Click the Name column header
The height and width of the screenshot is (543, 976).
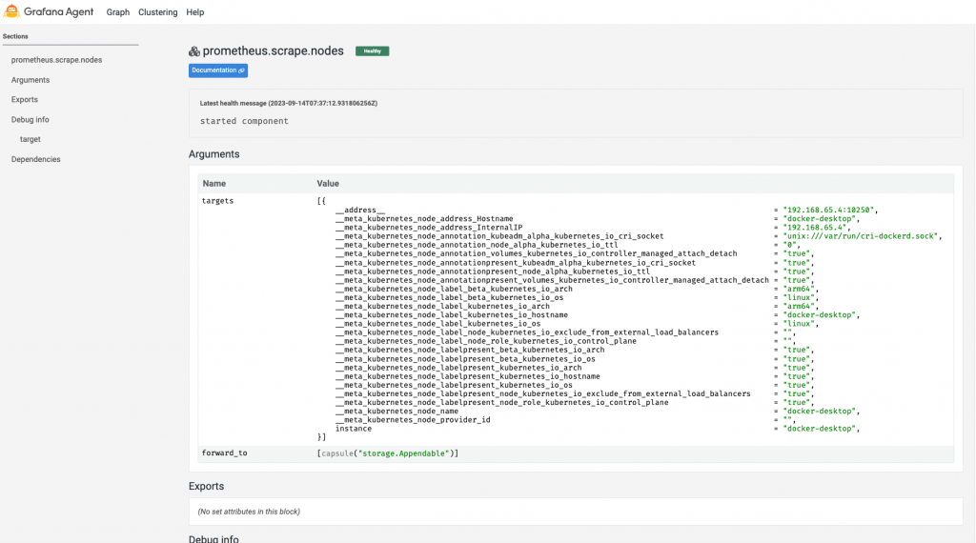[x=214, y=184]
